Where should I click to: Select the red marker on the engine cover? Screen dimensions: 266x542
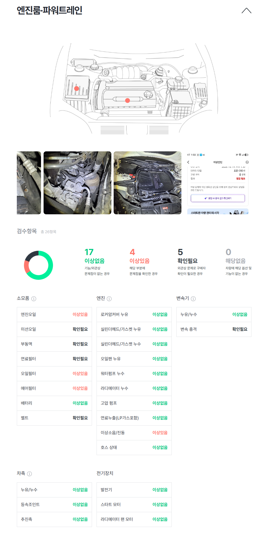pos(128,100)
